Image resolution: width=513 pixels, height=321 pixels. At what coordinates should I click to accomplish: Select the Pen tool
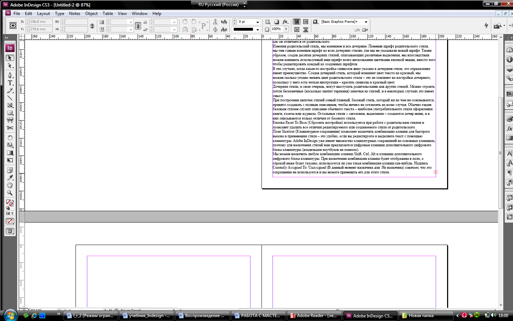tap(10, 75)
